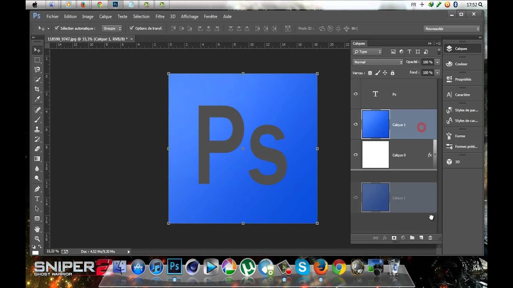This screenshot has width=513, height=288.
Task: Open the fx layer style button at panel bottom
Action: click(385, 238)
